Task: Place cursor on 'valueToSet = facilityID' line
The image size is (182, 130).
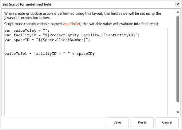Action: (x=49, y=54)
